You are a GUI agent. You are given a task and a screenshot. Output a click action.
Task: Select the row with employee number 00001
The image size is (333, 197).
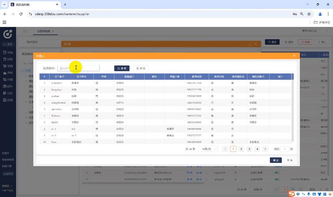tap(166, 123)
